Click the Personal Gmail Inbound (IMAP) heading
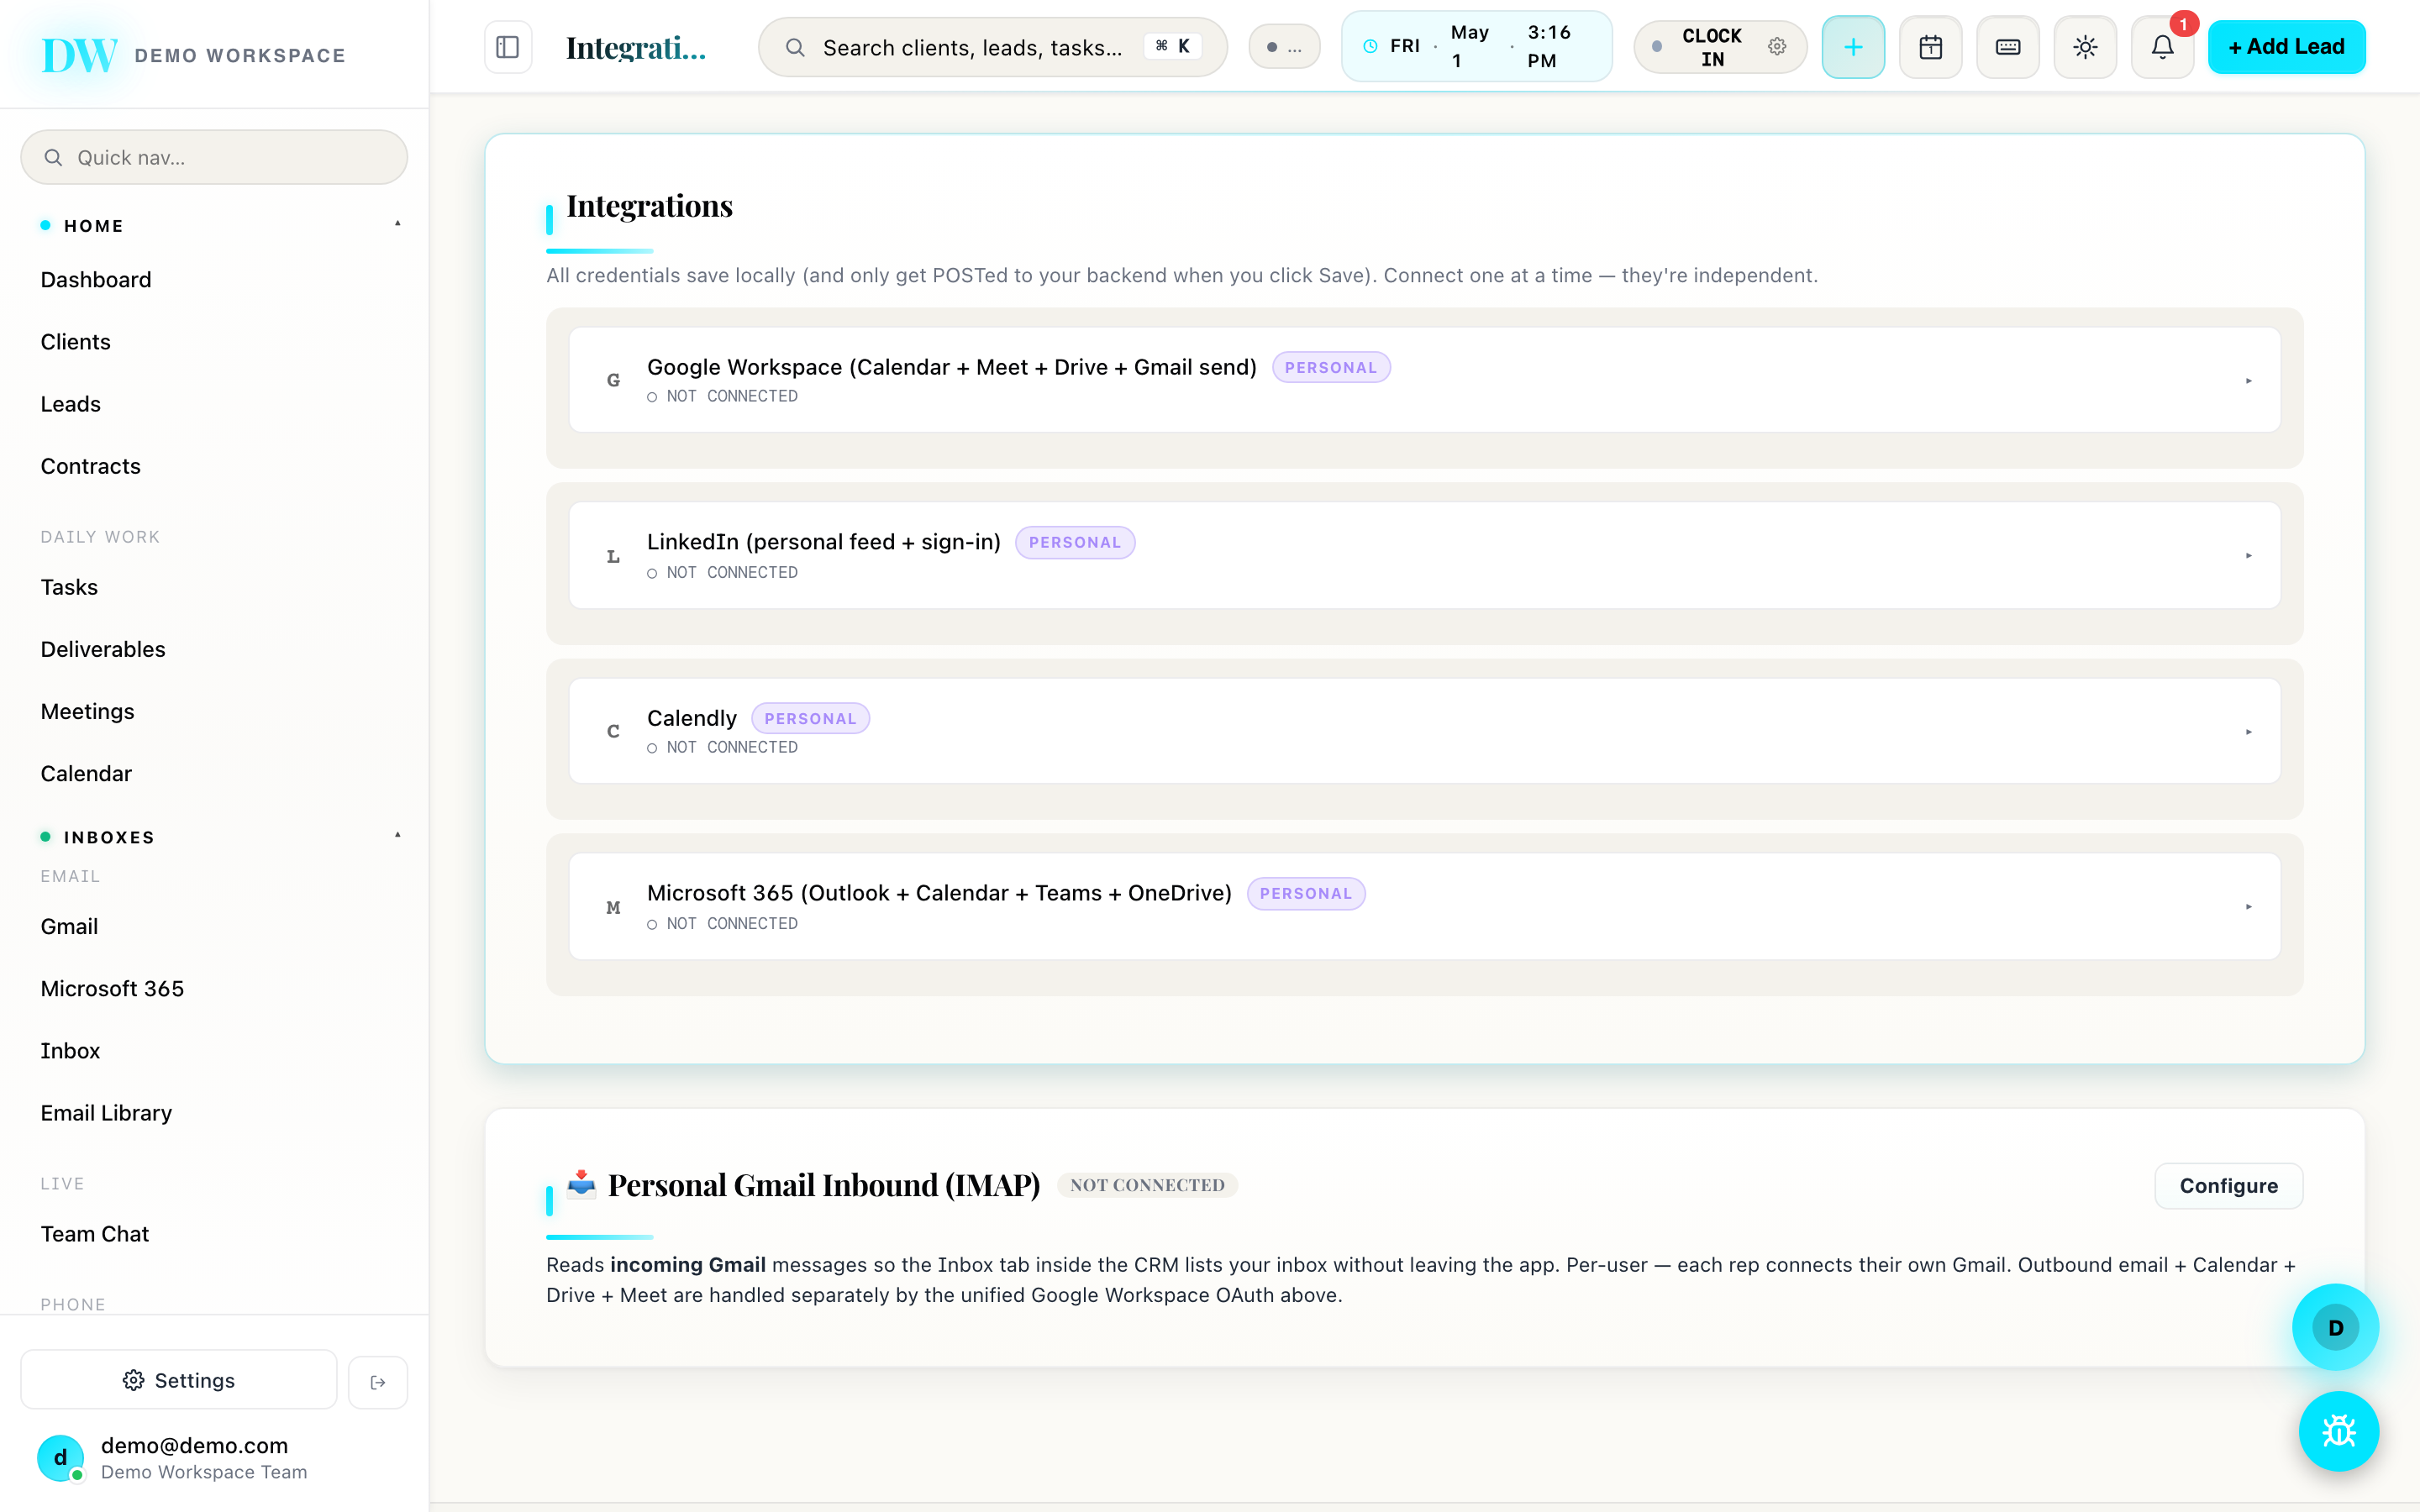The height and width of the screenshot is (1512, 2420). (x=824, y=1185)
